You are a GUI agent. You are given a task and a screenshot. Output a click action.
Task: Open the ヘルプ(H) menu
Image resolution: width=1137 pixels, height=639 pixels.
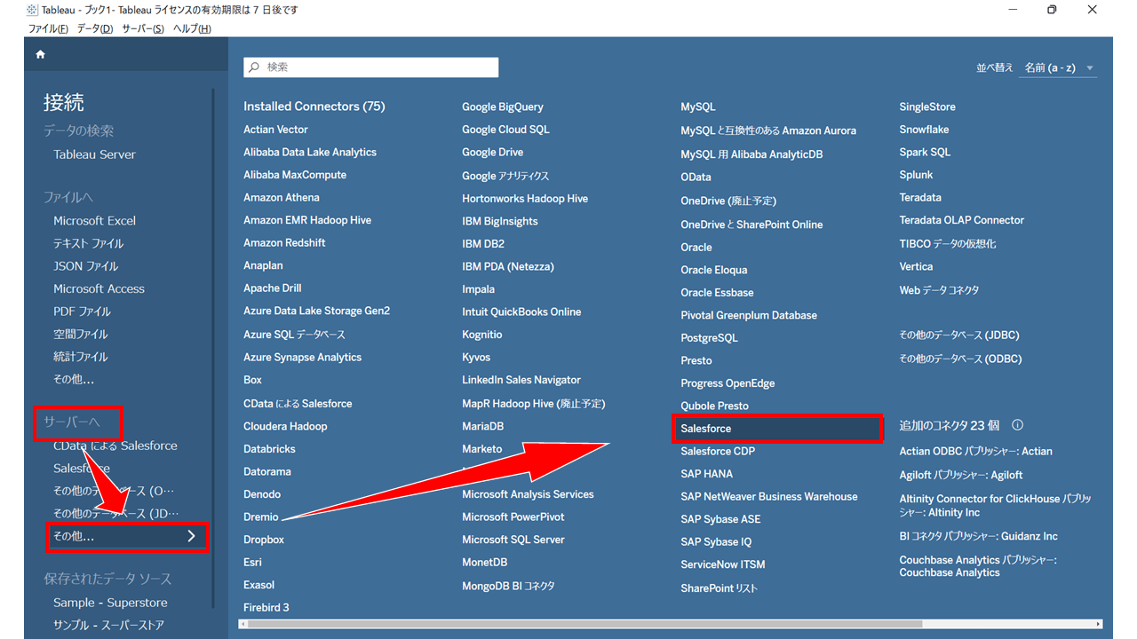192,28
